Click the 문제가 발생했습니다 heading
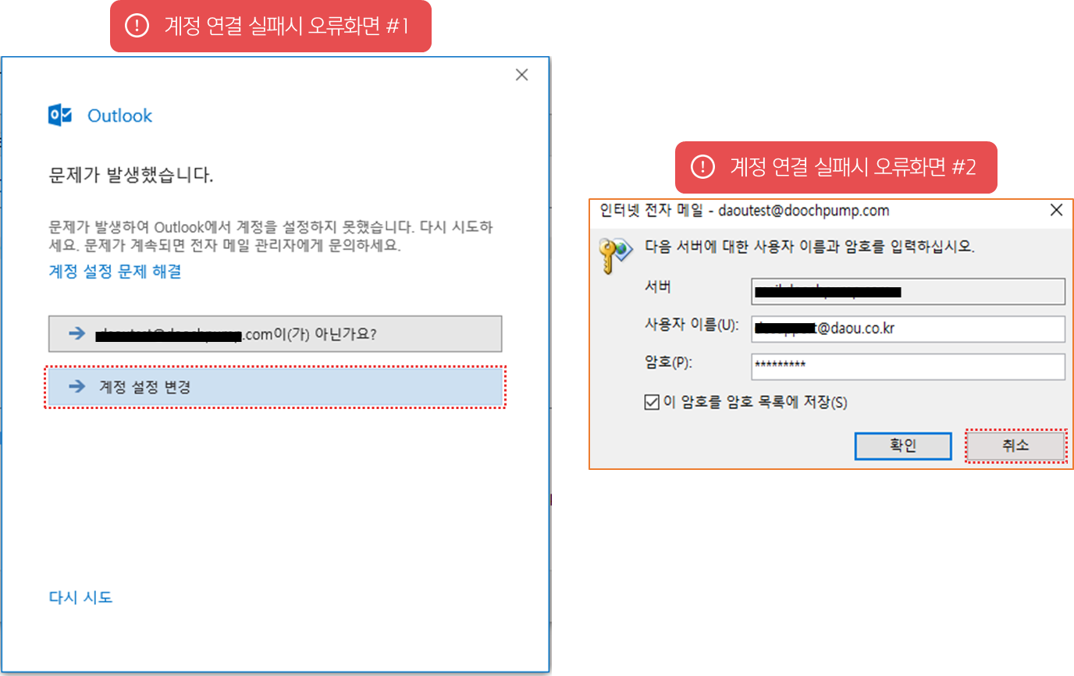The width and height of the screenshot is (1074, 676). [x=131, y=175]
